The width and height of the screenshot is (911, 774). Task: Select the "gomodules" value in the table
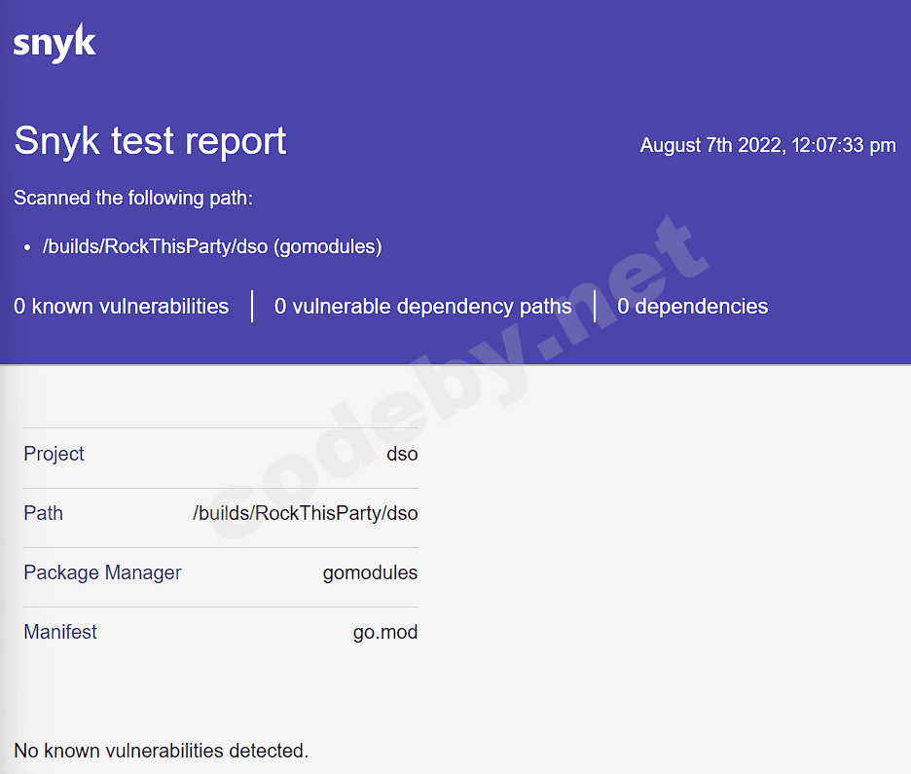coord(370,572)
